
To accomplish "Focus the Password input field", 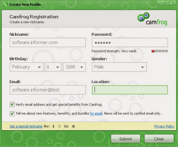I will pyautogui.click(x=130, y=42).
